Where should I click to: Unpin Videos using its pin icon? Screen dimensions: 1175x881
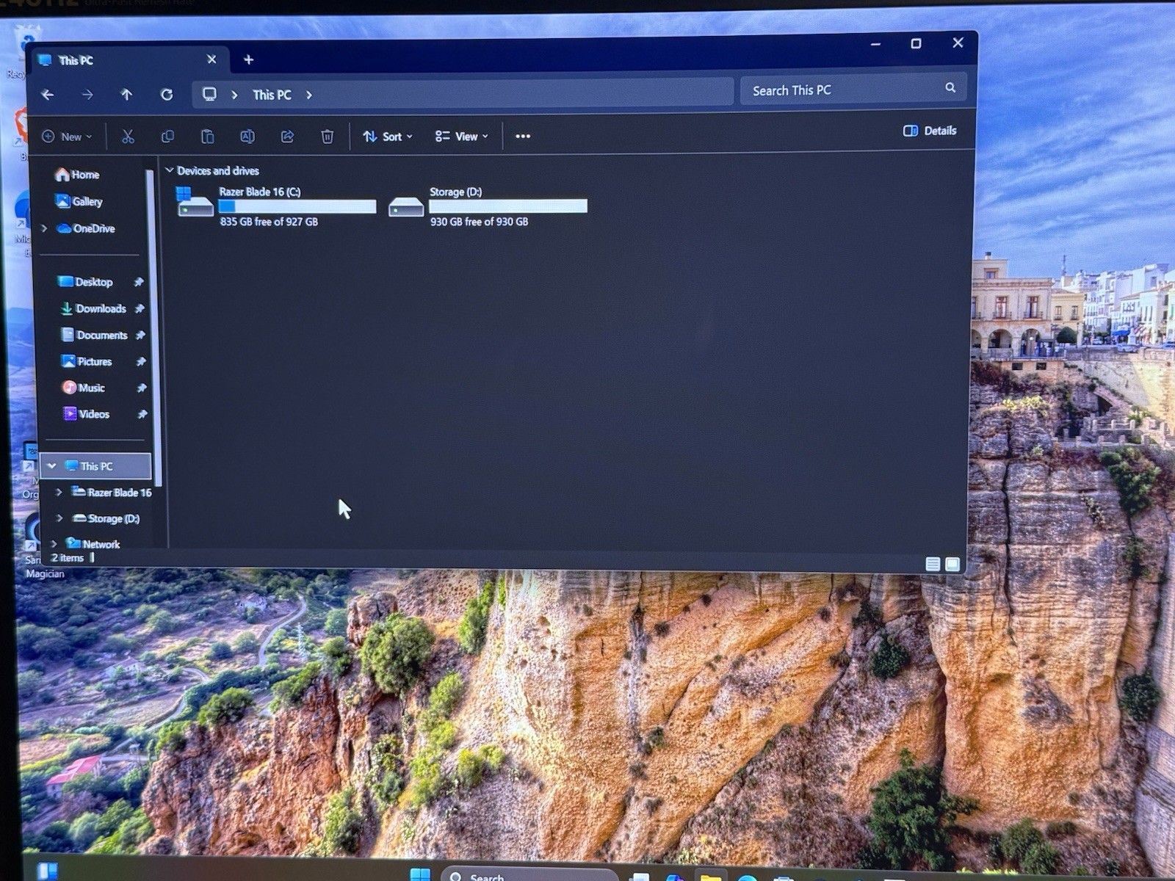(142, 414)
